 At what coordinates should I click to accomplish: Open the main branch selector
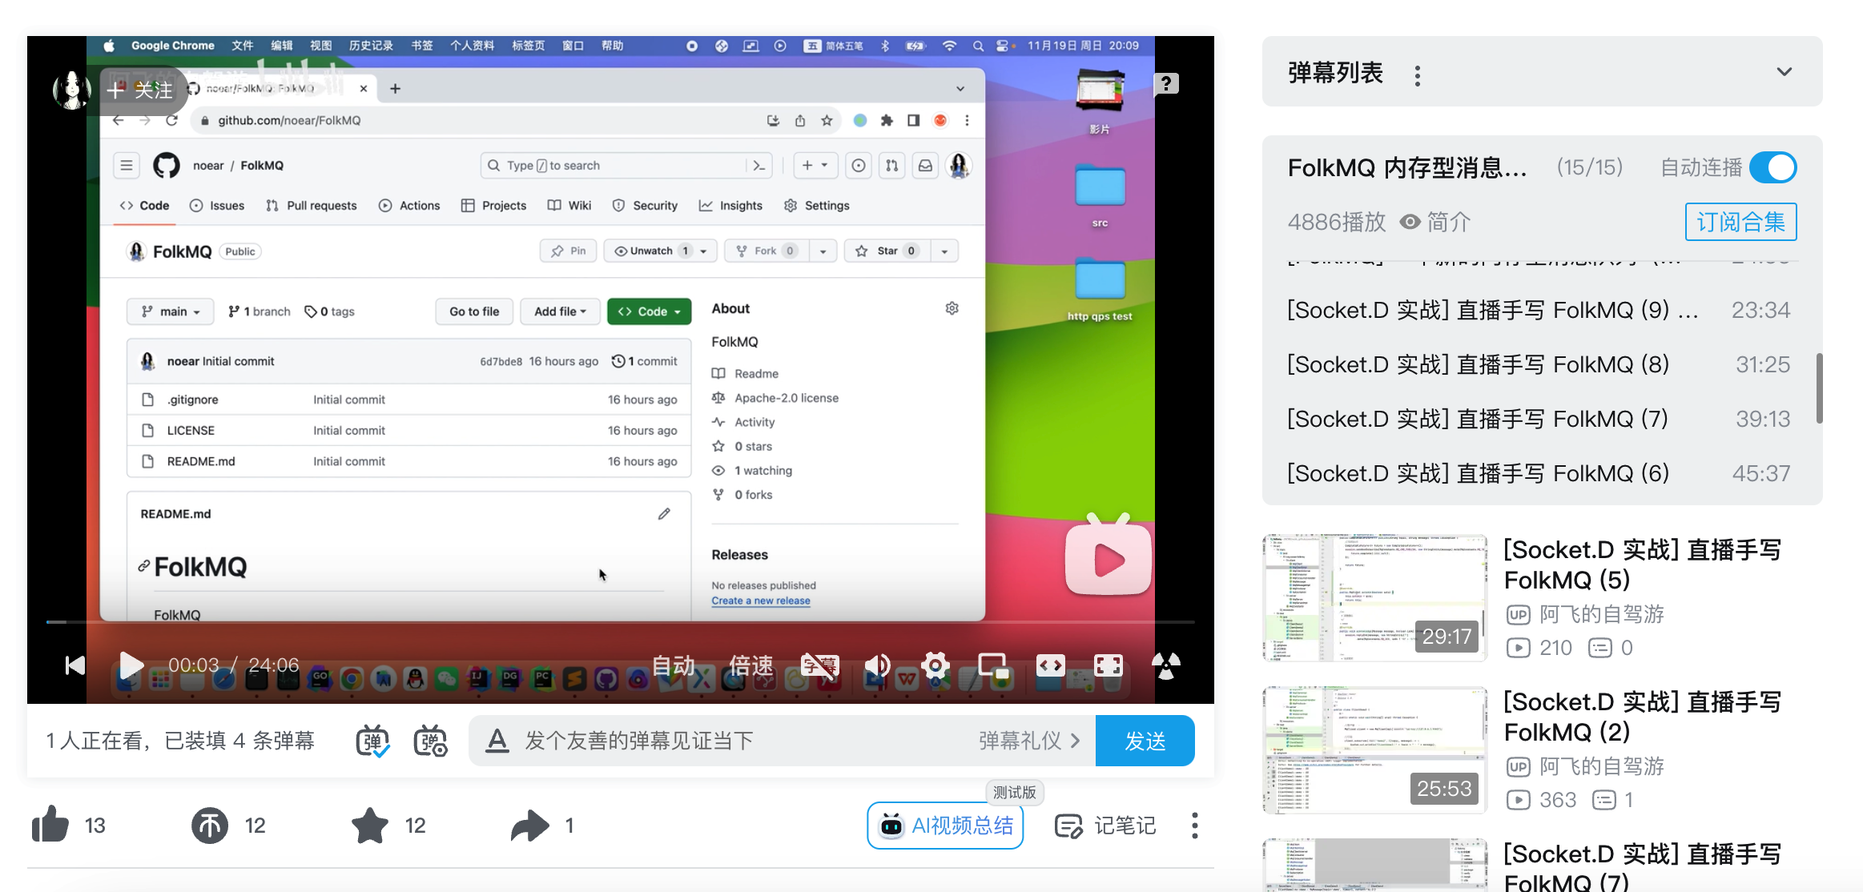pos(170,311)
